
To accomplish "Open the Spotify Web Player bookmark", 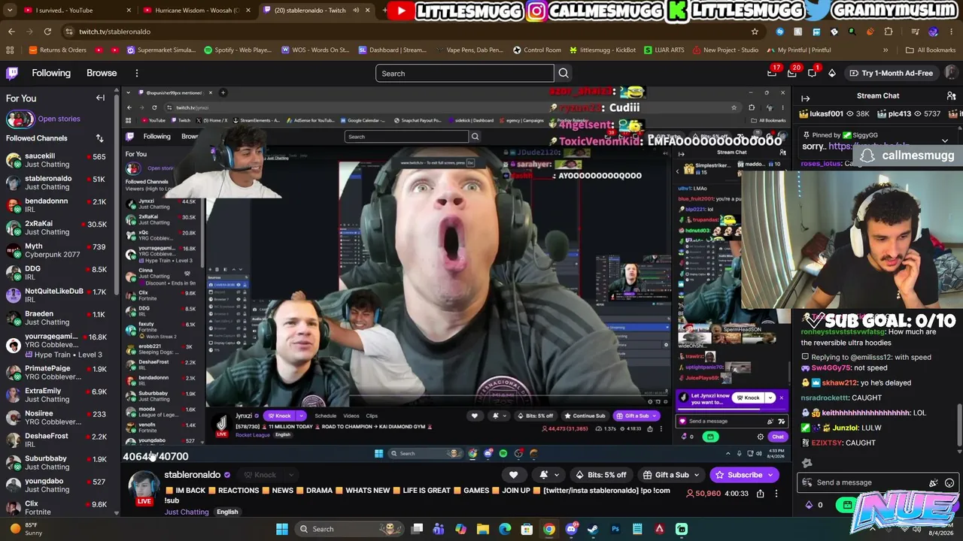I will (x=238, y=50).
